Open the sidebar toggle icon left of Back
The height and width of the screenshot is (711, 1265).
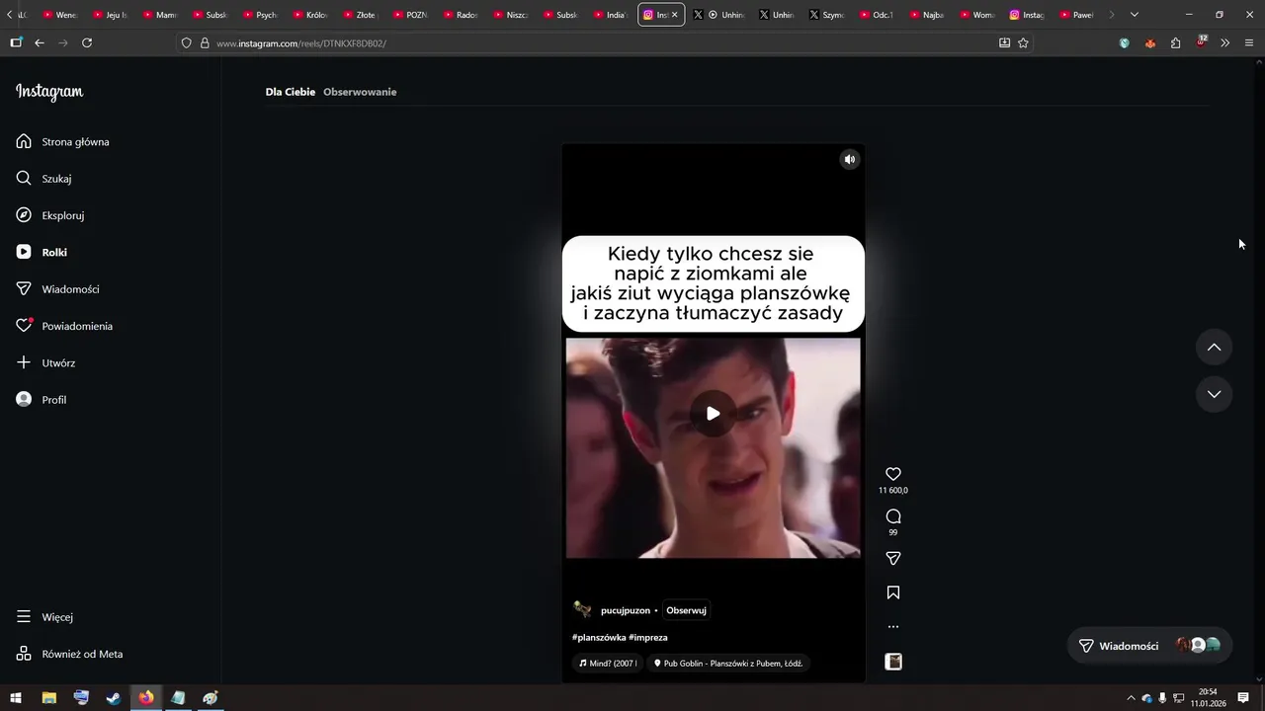16,42
